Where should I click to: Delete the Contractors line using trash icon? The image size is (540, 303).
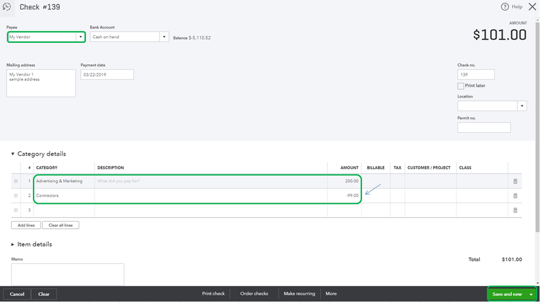(x=515, y=196)
